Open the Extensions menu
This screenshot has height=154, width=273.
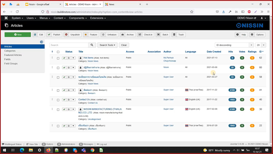pyautogui.click(x=98, y=18)
